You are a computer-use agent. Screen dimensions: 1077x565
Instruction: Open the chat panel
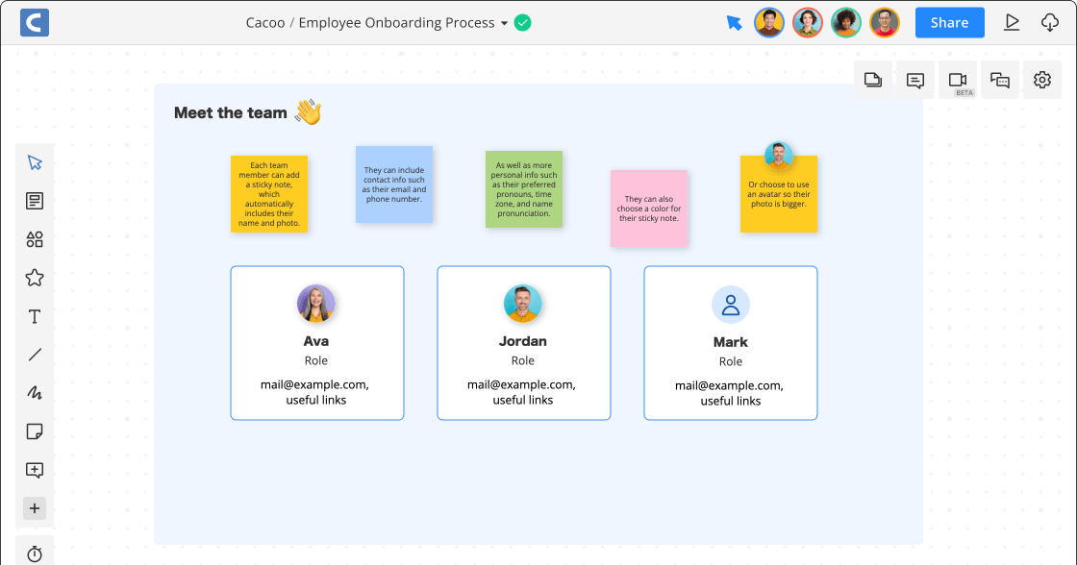1000,80
